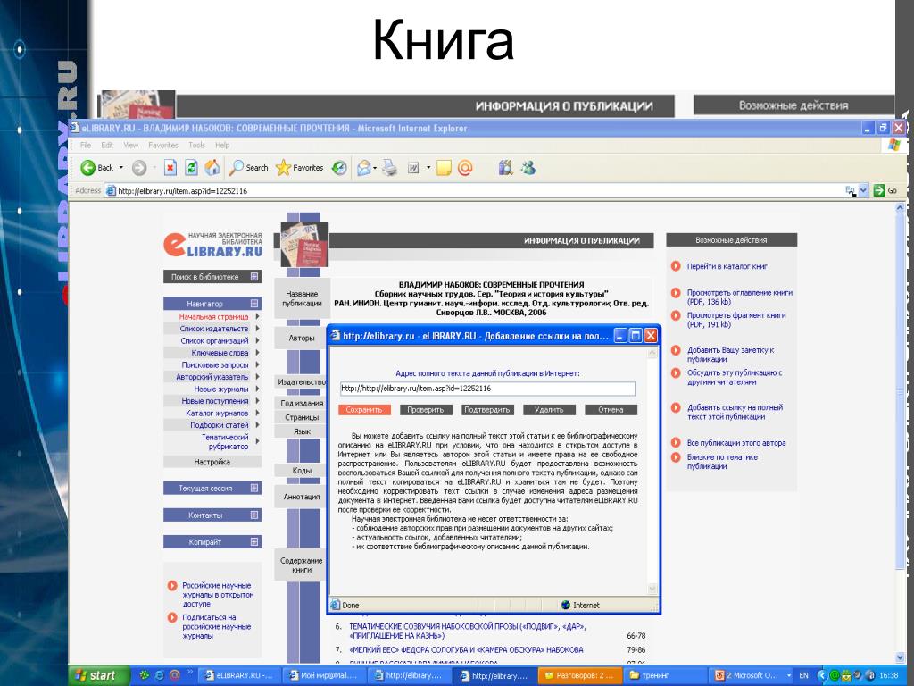The image size is (914, 686).
Task: Click the Research books icon in toolbar
Action: (505, 168)
